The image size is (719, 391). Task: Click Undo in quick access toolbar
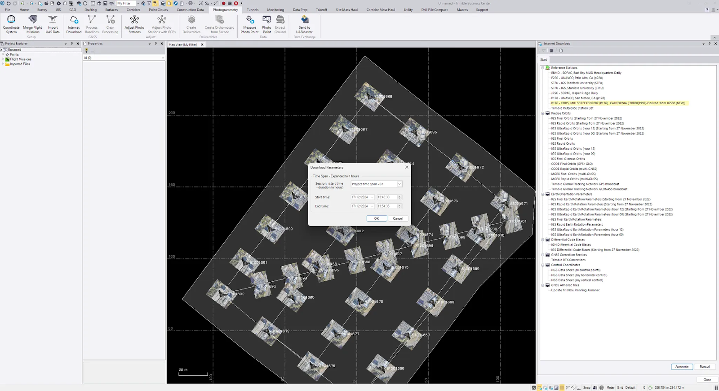pyautogui.click(x=9, y=3)
